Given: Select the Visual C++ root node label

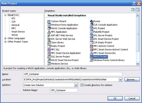Looking at the screenshot, I should (13, 15).
